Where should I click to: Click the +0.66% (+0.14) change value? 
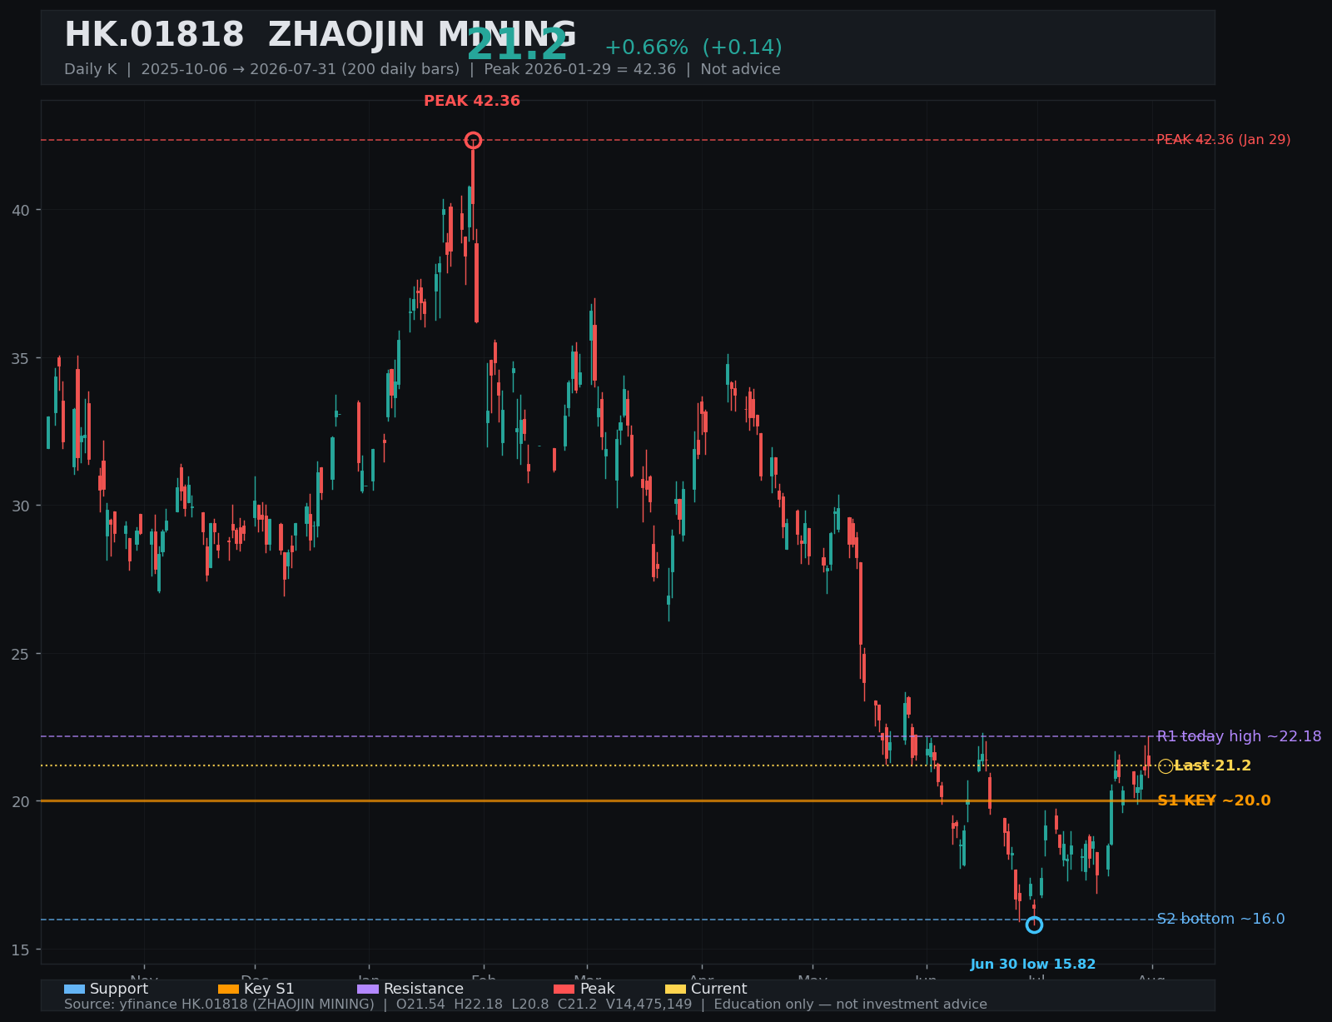pos(693,47)
